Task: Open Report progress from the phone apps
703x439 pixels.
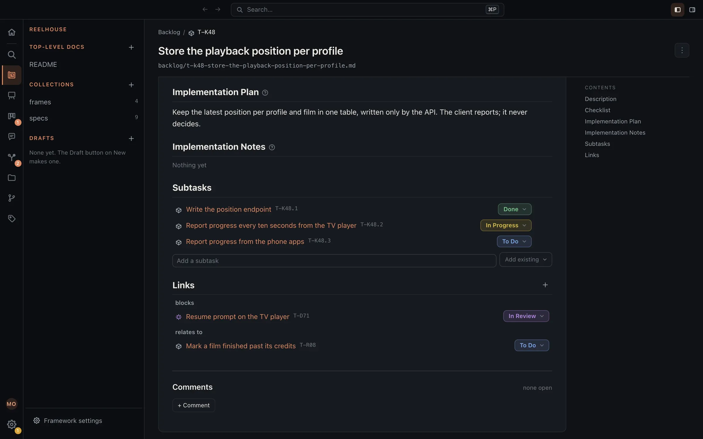Action: point(245,241)
